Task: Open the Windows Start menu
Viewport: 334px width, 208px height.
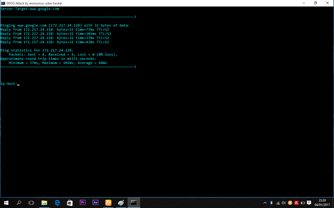Action: [6, 203]
